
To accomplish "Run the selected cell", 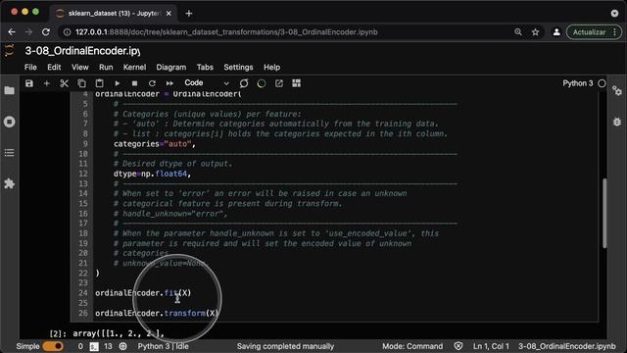I will pyautogui.click(x=118, y=83).
